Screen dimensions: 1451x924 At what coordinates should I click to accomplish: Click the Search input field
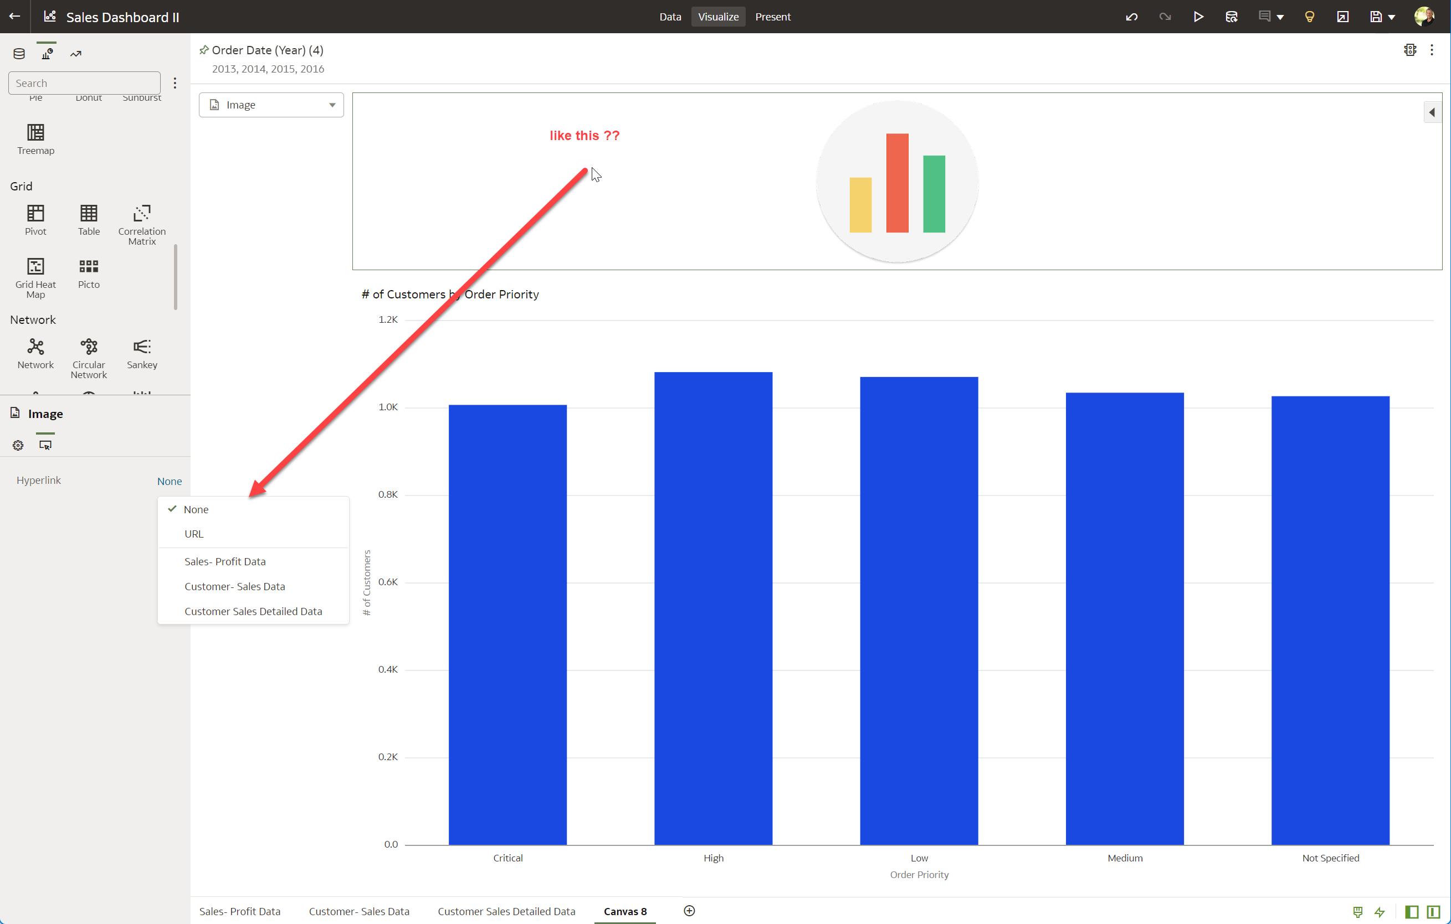(x=84, y=83)
